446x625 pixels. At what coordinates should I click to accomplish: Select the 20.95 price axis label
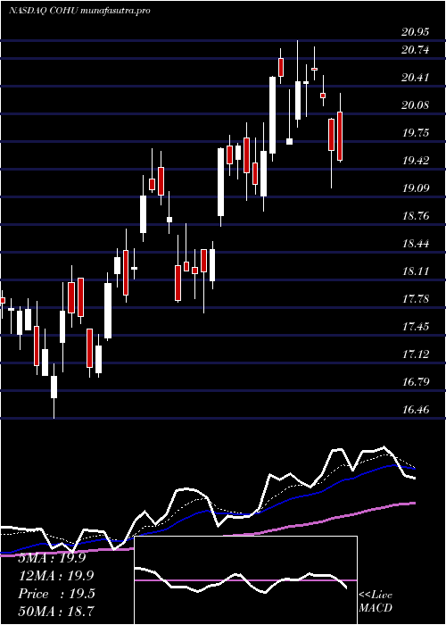[416, 32]
